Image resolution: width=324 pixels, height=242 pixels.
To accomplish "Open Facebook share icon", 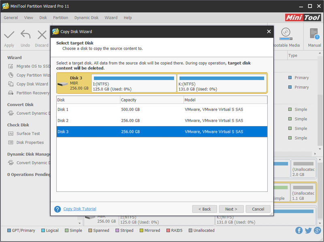I will click(299, 230).
